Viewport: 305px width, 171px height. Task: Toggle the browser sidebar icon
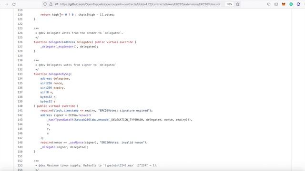coord(276,4)
